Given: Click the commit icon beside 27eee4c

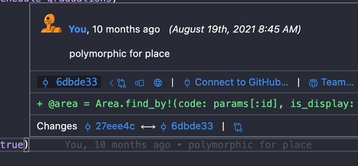Looking at the screenshot, I should tap(88, 127).
